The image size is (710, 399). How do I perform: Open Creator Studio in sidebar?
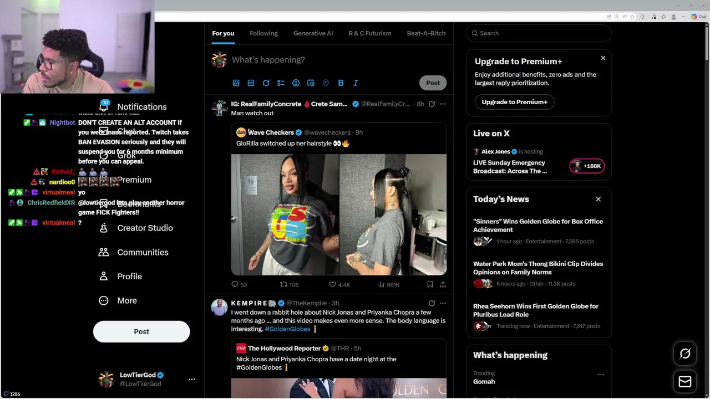coord(136,228)
